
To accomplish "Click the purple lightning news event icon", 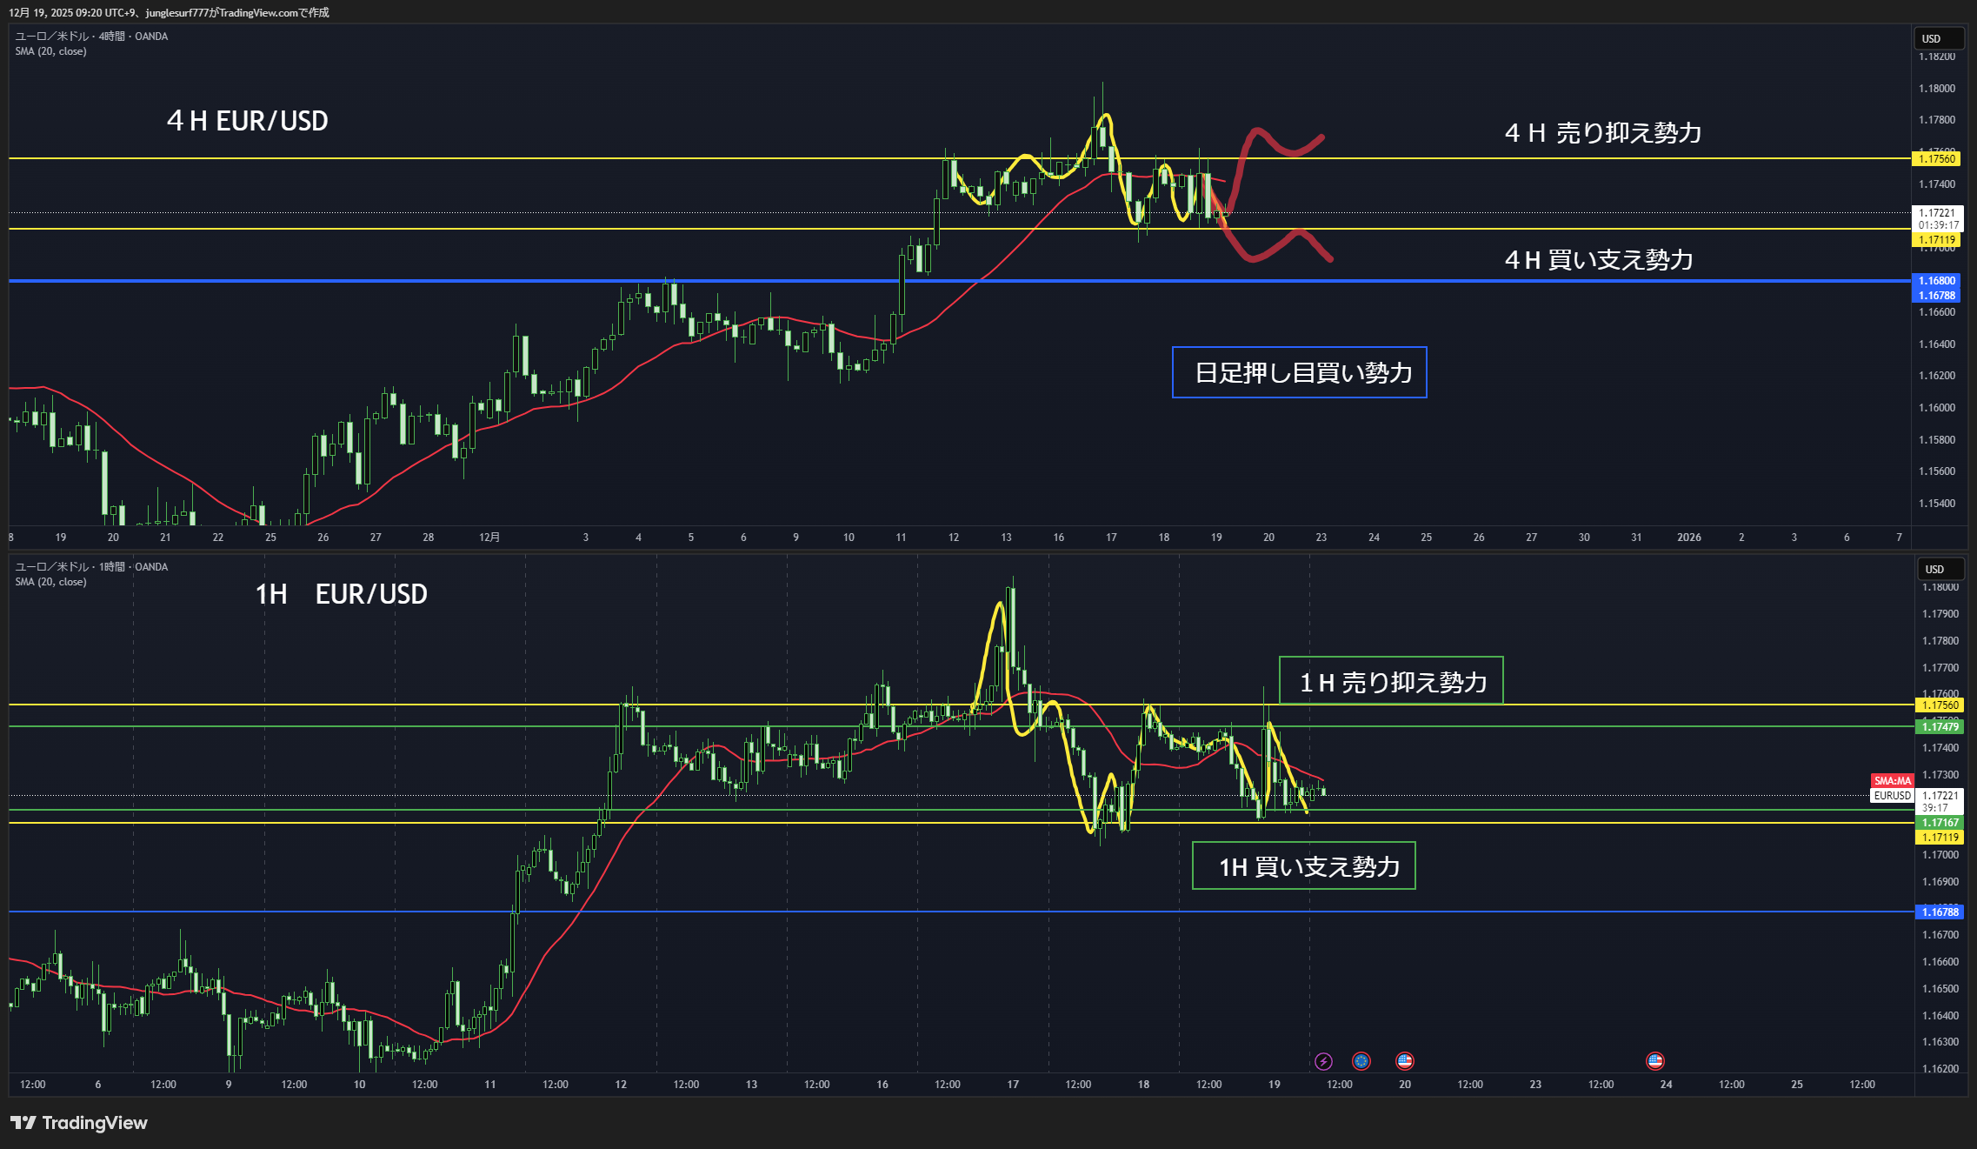I will pos(1323,1061).
